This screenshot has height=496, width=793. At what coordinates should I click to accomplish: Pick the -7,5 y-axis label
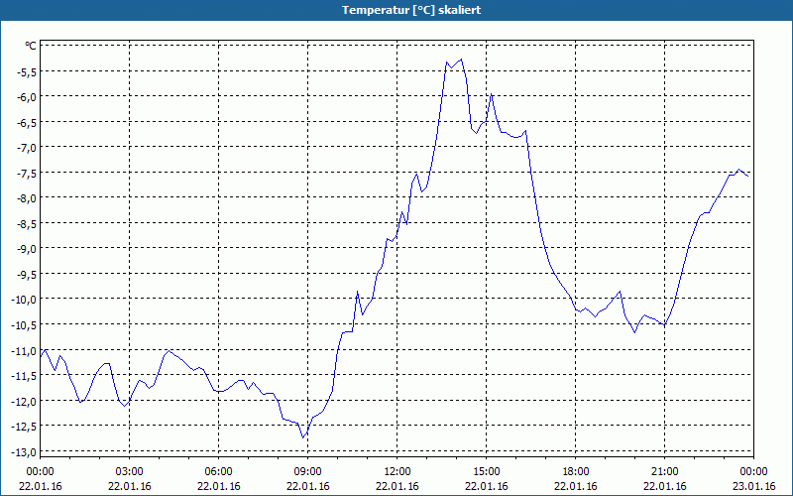(x=27, y=172)
